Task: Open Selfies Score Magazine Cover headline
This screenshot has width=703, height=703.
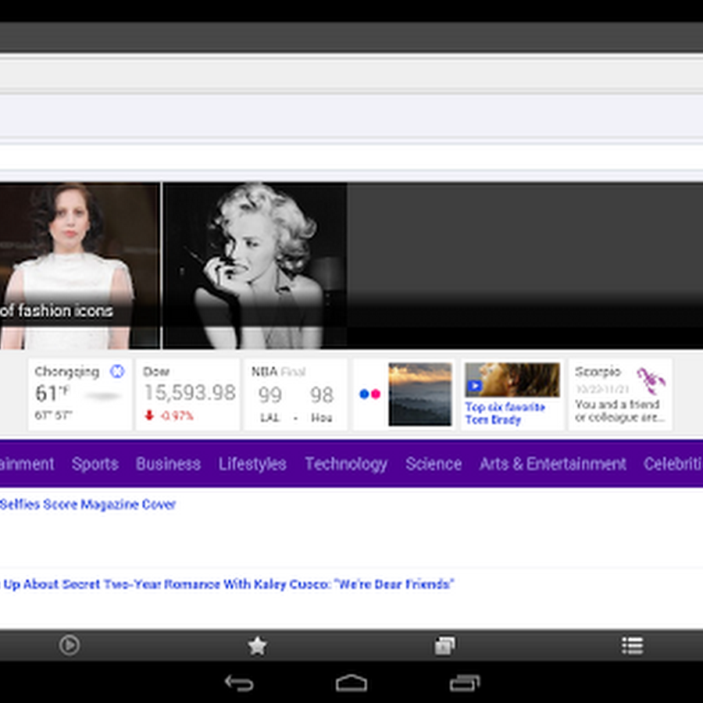Action: 87,505
